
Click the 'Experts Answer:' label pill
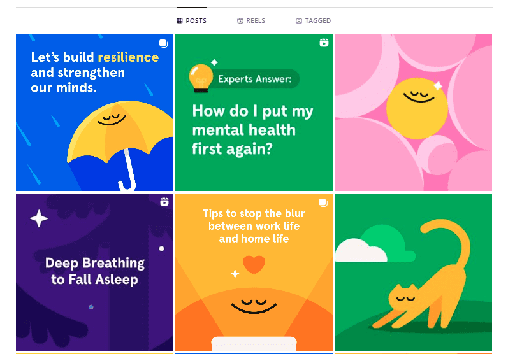point(255,79)
